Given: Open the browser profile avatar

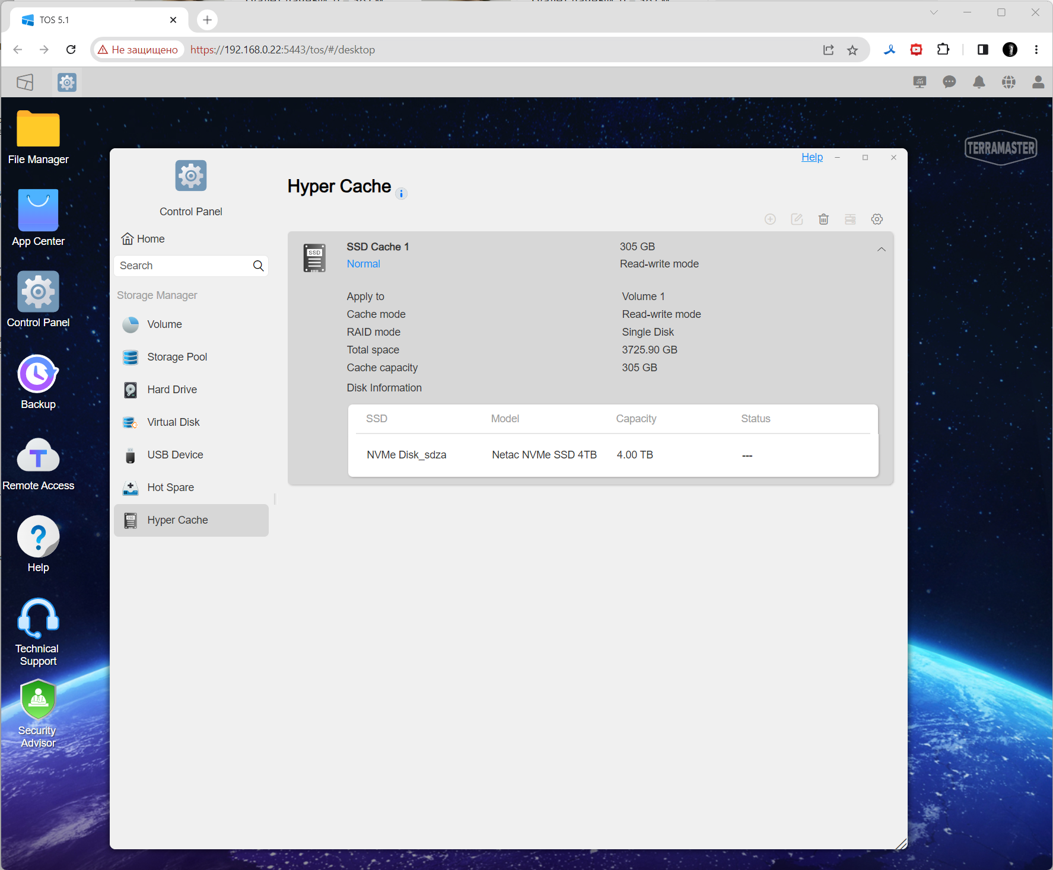Looking at the screenshot, I should tap(1010, 50).
